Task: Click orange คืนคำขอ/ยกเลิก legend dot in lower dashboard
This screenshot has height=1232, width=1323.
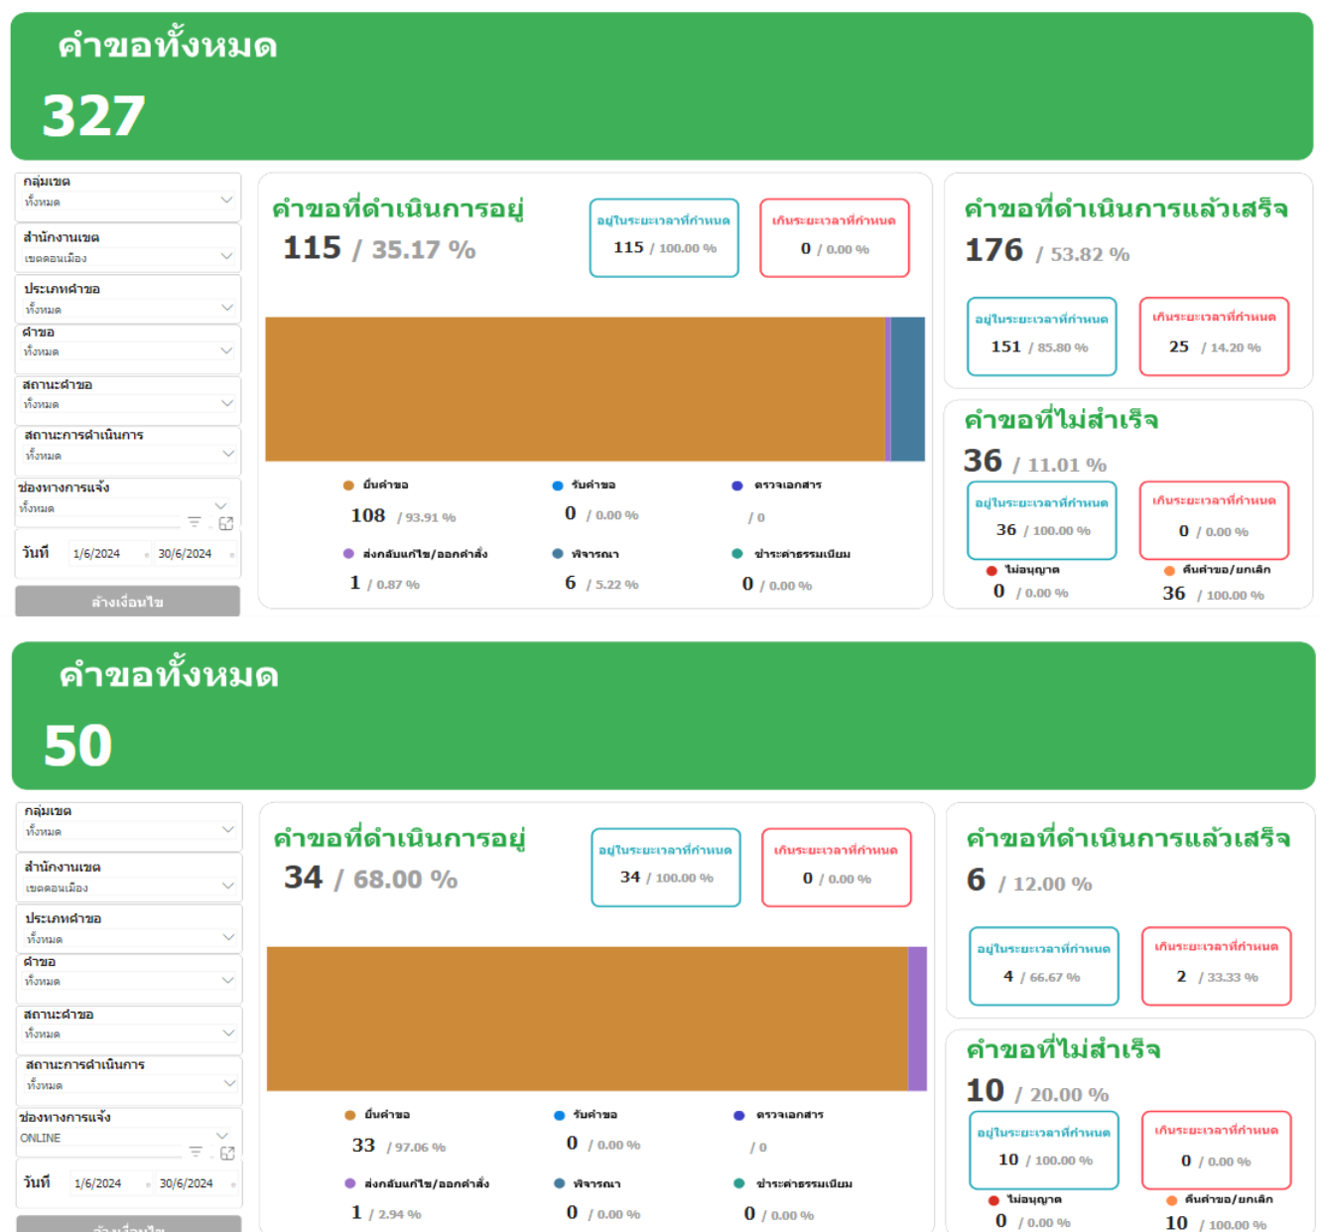Action: [1172, 1200]
